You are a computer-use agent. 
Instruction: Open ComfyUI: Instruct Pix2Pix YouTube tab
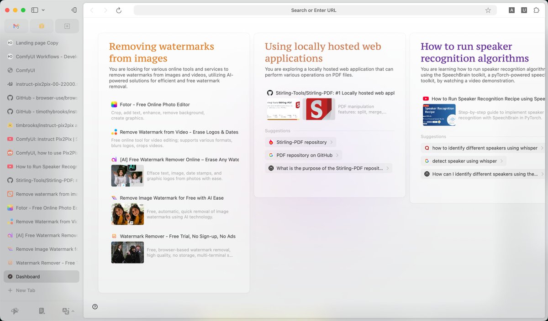point(42,139)
